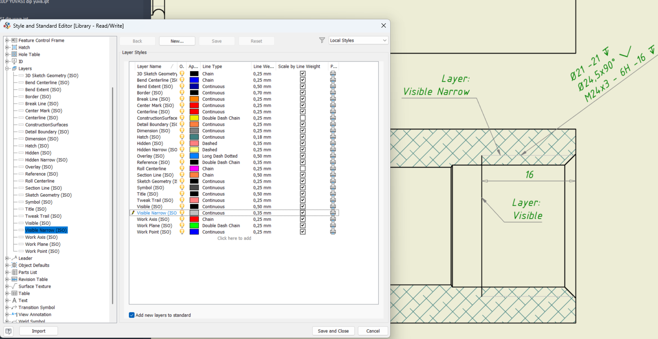Click the Surface Texture icon in tree
Image resolution: width=658 pixels, height=339 pixels.
coord(14,286)
